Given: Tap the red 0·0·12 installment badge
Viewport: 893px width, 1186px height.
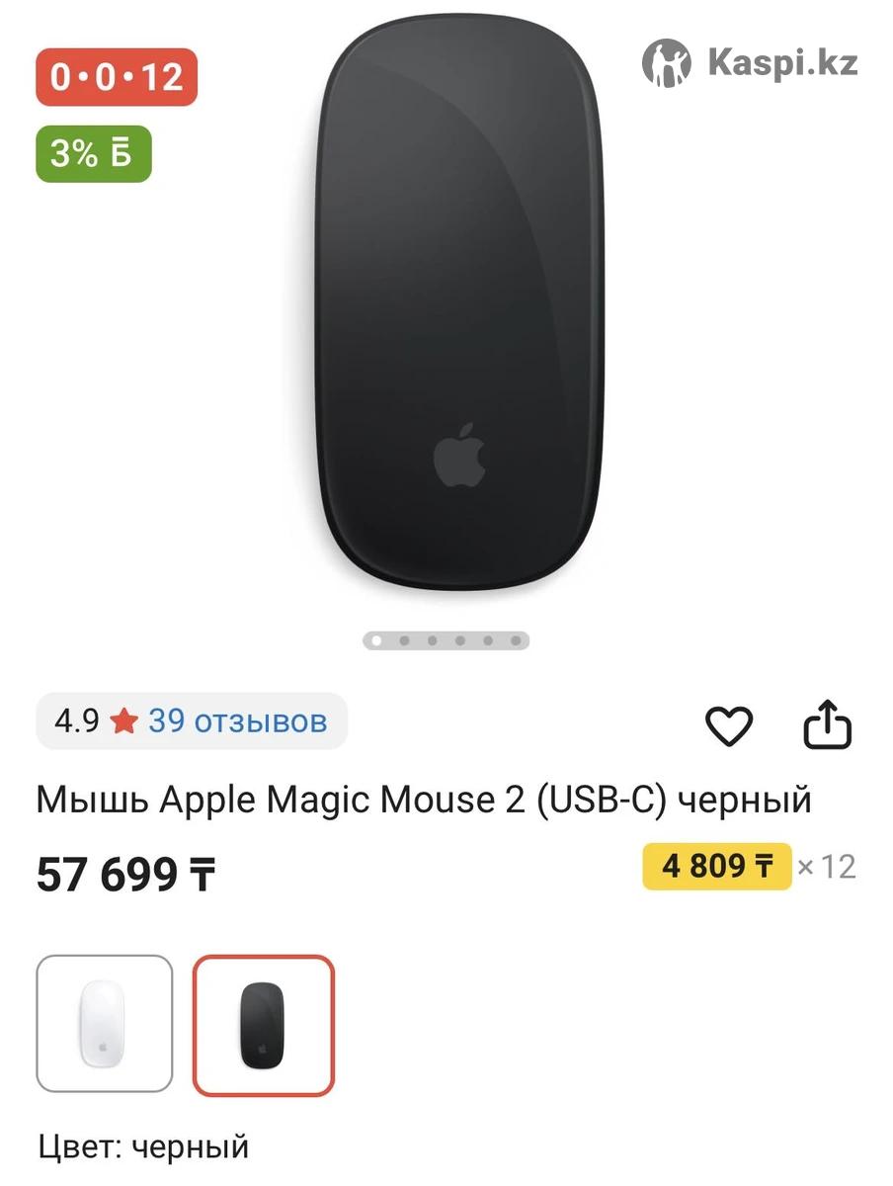Looking at the screenshot, I should point(117,77).
